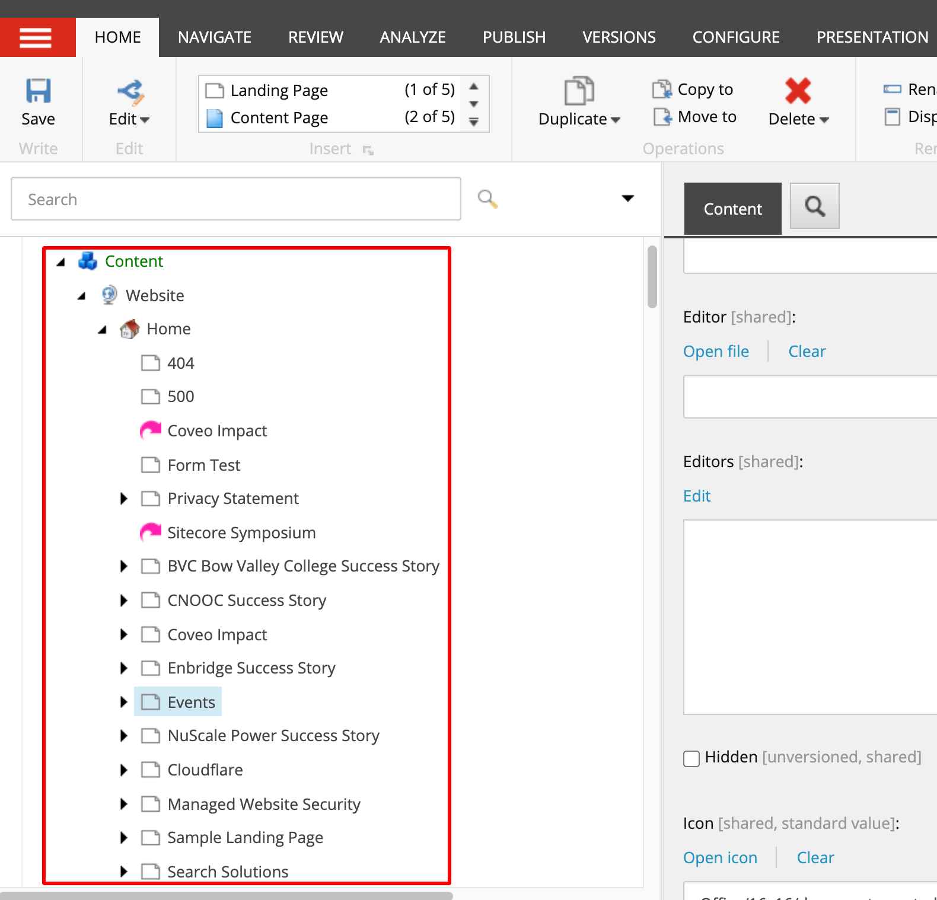The height and width of the screenshot is (900, 937).
Task: Click the Duplicate pages icon
Action: (x=579, y=91)
